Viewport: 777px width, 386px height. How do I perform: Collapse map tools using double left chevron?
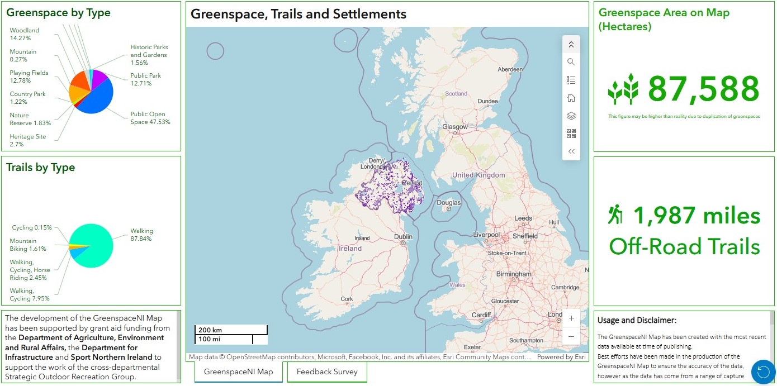(571, 151)
